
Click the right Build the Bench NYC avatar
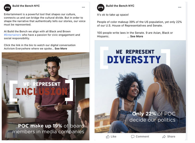[x=101, y=8]
